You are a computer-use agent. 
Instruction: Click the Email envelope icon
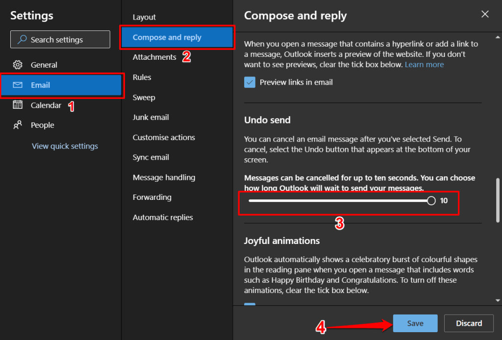tap(18, 85)
